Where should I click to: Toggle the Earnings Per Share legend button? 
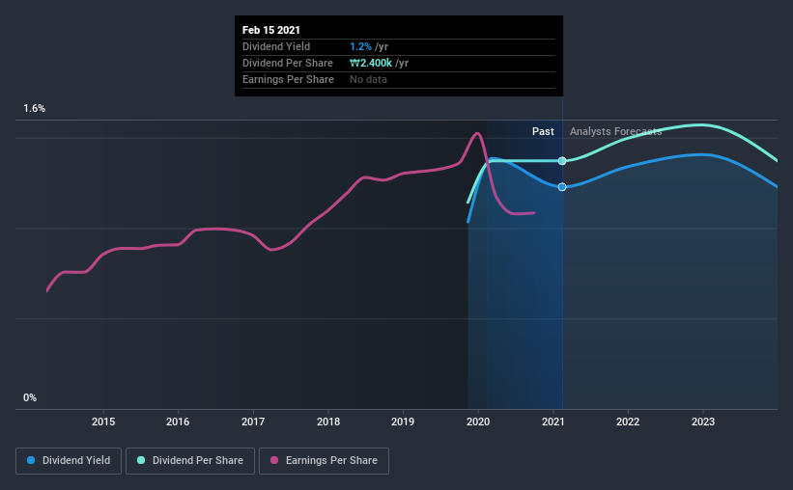pos(325,461)
